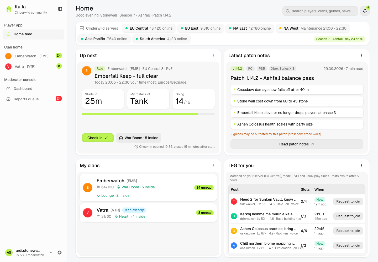378x262 pixels.
Task: Select Asia Pacific server chip
Action: 104,39
